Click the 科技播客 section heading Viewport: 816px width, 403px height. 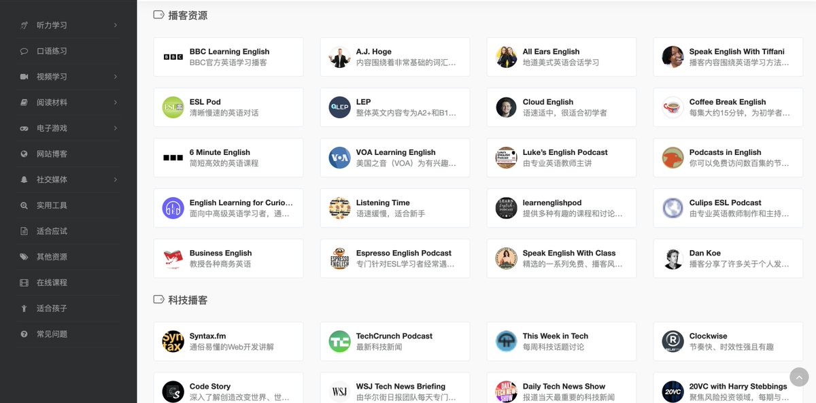(188, 300)
